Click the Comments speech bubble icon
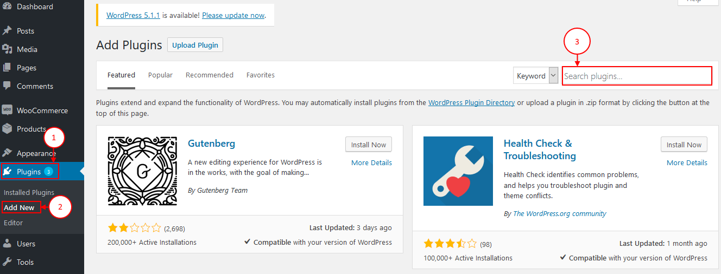This screenshot has height=274, width=721. click(7, 86)
